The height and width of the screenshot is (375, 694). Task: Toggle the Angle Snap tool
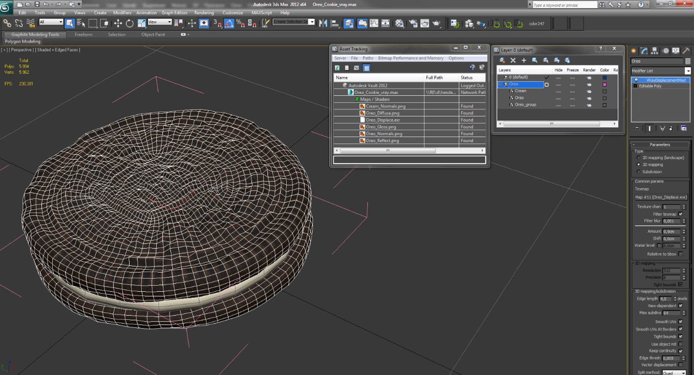point(229,23)
